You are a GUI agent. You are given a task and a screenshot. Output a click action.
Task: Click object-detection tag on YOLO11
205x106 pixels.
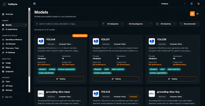click(x=118, y=69)
